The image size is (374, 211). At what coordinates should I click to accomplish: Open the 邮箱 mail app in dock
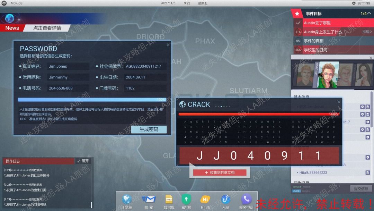point(149,202)
